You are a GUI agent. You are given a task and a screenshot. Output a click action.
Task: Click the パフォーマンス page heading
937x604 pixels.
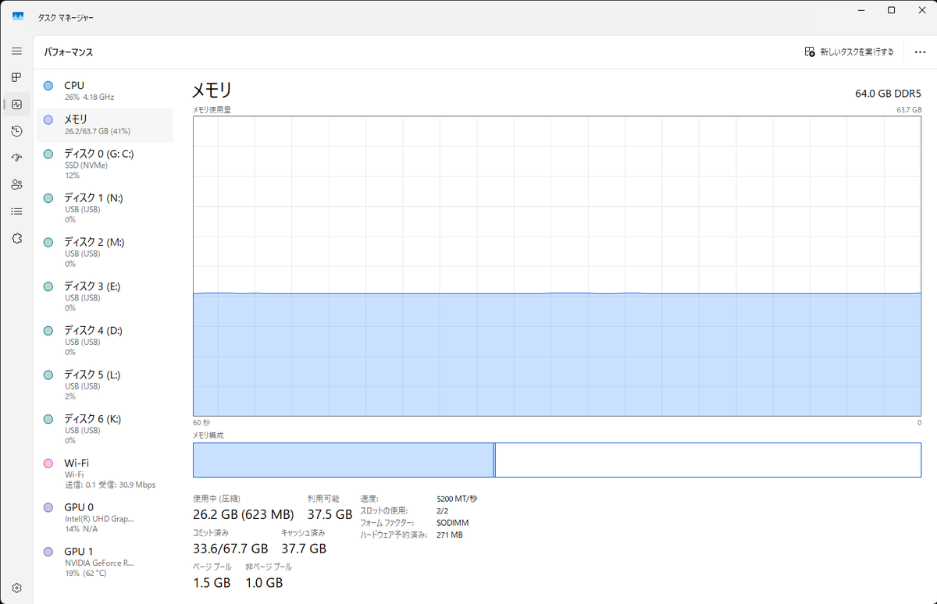click(68, 52)
